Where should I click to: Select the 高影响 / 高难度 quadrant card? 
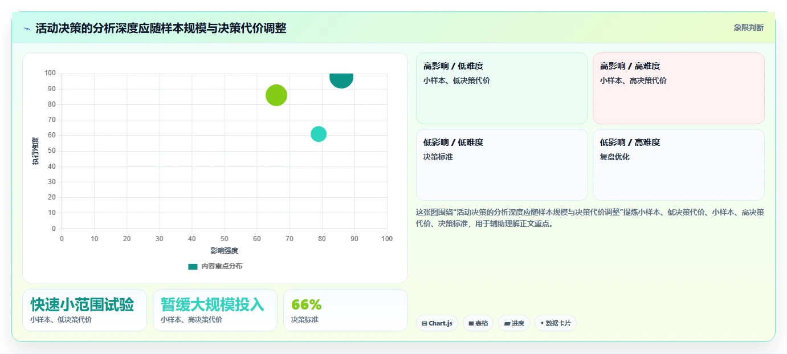pyautogui.click(x=678, y=88)
